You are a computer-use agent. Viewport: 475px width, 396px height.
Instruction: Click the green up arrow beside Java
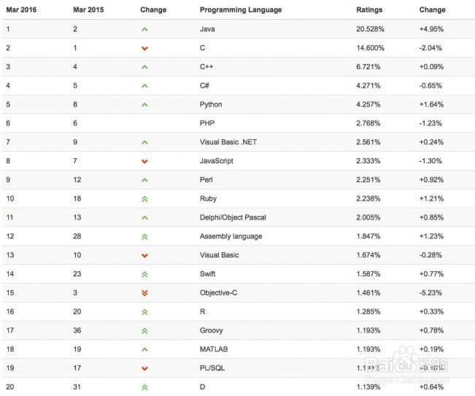click(x=144, y=30)
